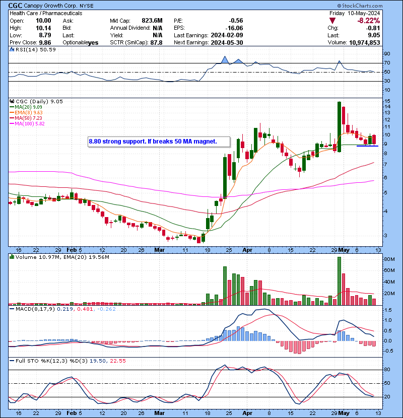
Task: Click Health Care / Pharmaceuticals sector text
Action: 46,13
